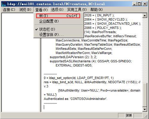The width and height of the screenshot is (149, 119).
Task: Open the 实用工具(U) menu
Action: pyautogui.click(x=77, y=10)
